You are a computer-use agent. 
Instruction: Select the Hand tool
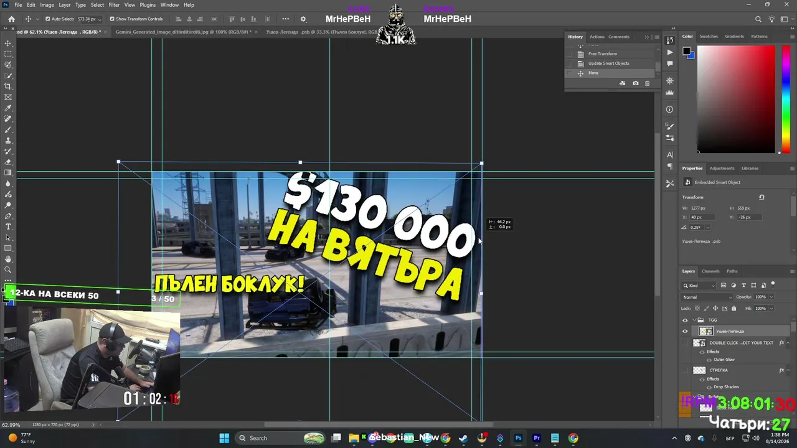8,259
